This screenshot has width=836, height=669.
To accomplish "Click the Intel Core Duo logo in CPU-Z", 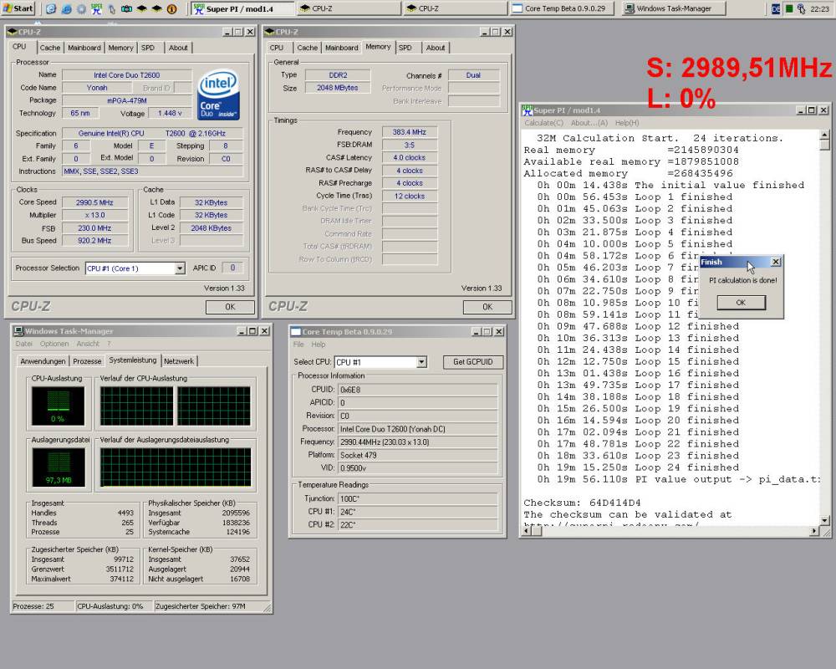I will pos(218,95).
